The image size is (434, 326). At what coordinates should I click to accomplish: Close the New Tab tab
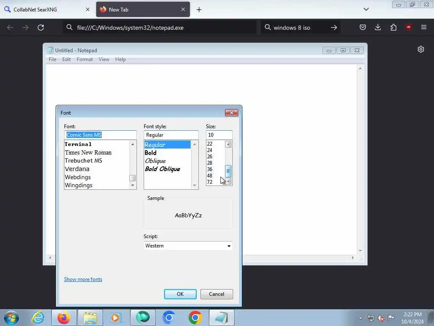(183, 9)
